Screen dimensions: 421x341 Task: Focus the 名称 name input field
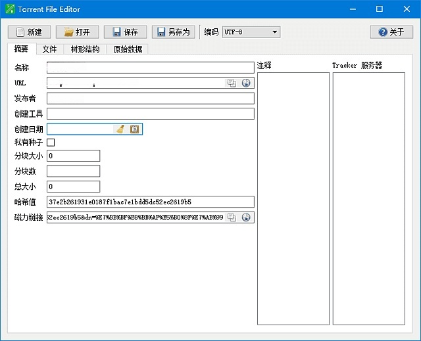pyautogui.click(x=150, y=67)
